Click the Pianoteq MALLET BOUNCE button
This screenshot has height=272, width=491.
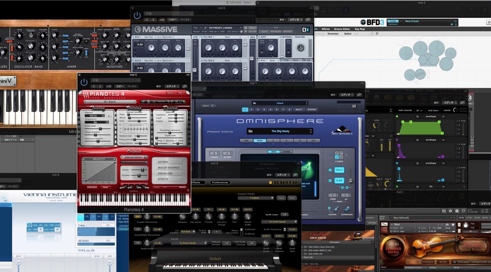click(168, 168)
